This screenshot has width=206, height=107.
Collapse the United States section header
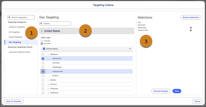click(x=87, y=31)
